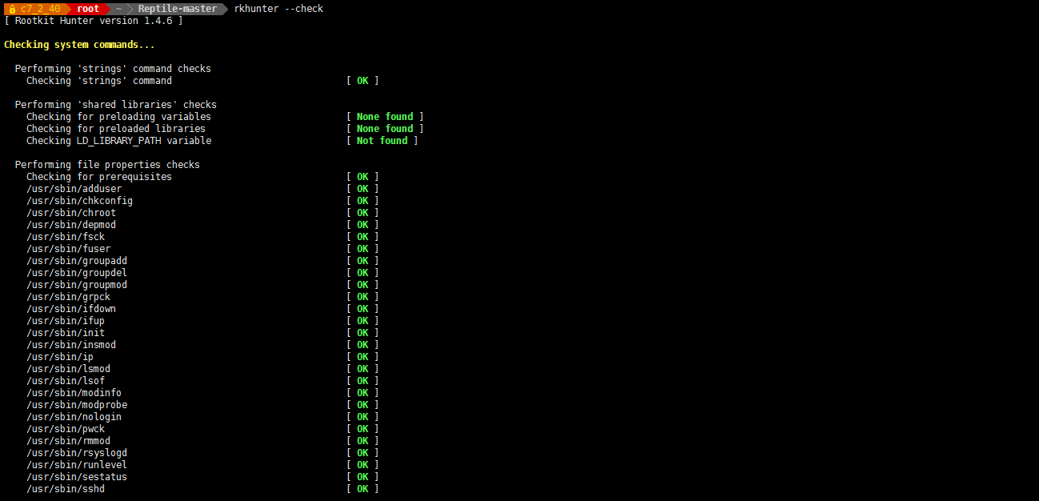Click Checking for preloaded libraries line
The width and height of the screenshot is (1039, 501).
pyautogui.click(x=116, y=129)
